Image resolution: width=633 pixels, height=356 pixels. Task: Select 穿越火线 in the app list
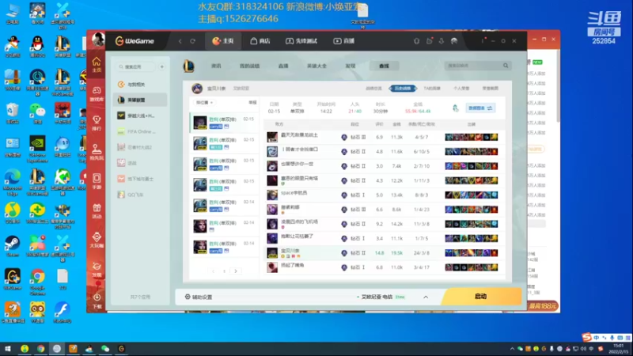point(140,116)
